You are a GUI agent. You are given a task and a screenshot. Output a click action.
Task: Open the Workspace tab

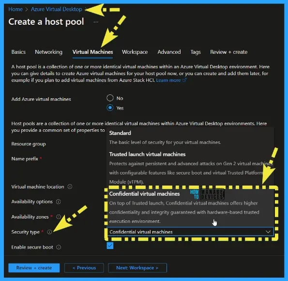[x=135, y=52]
